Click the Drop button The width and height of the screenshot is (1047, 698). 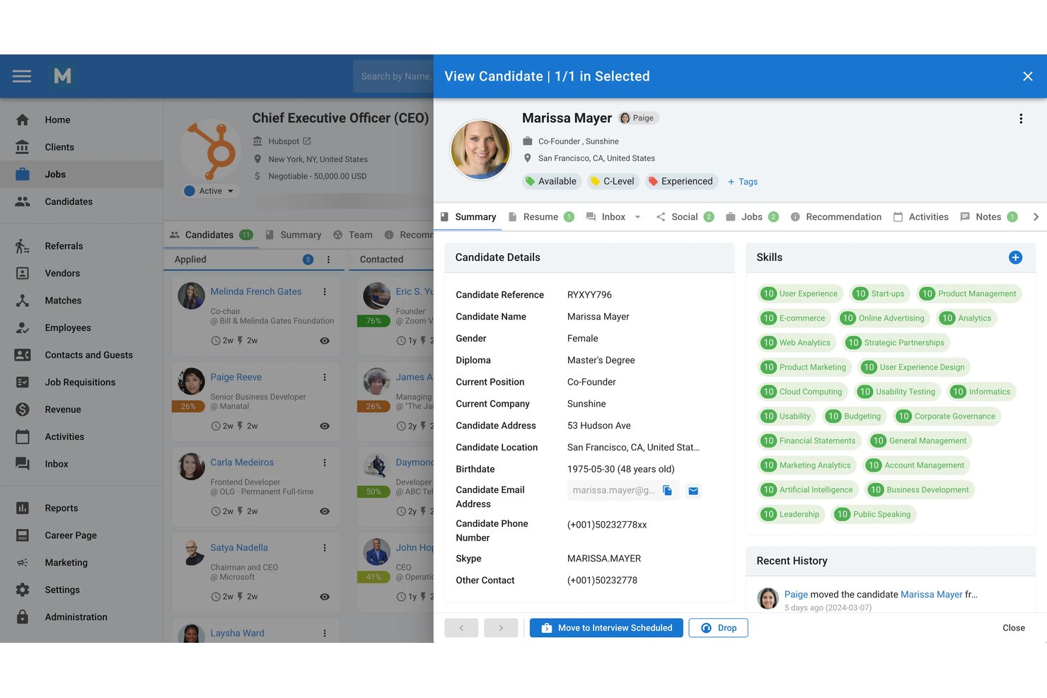coord(719,628)
